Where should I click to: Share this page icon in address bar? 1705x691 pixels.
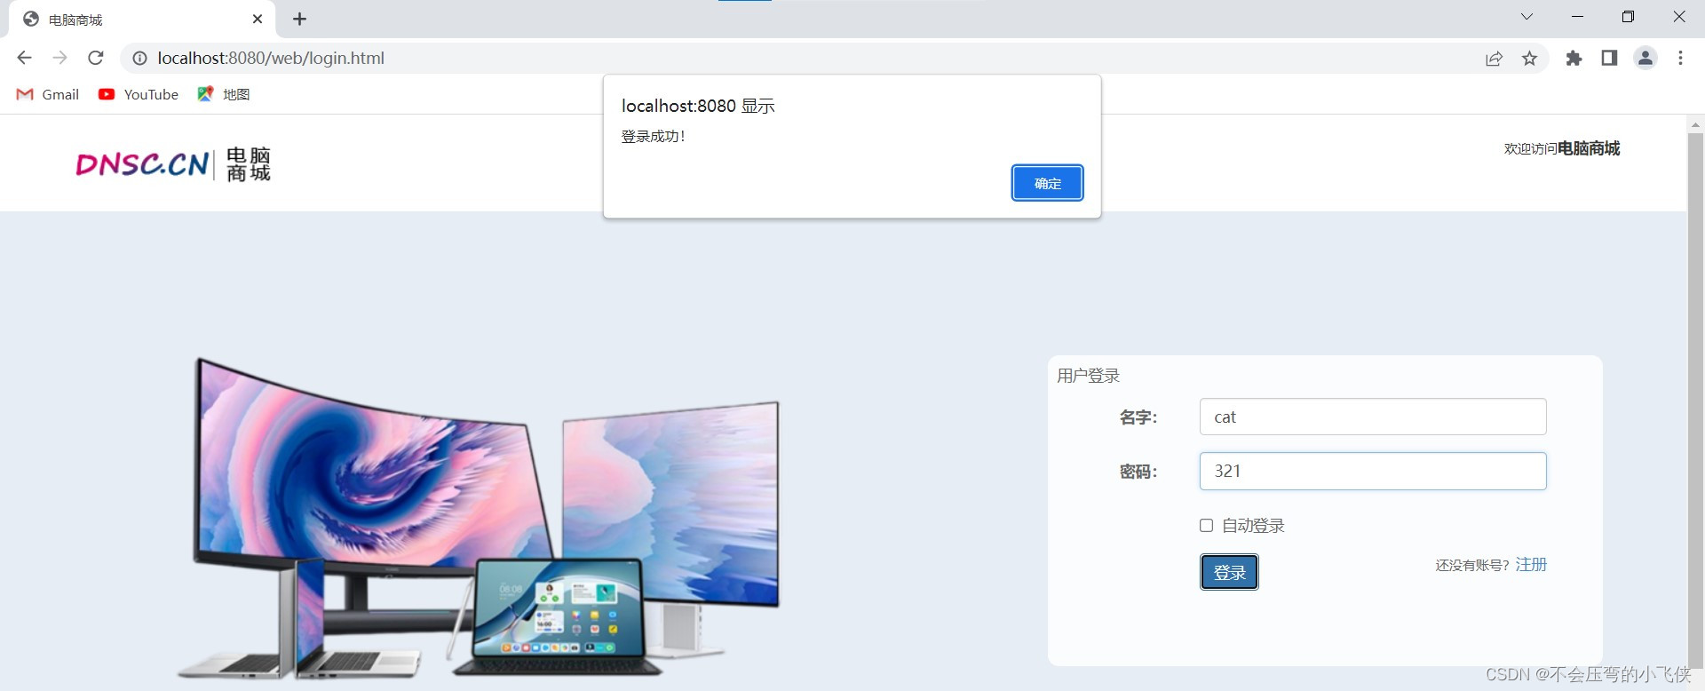click(1494, 58)
